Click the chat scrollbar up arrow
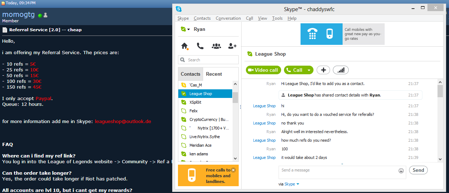The height and width of the screenshot is (193, 449). [440, 82]
